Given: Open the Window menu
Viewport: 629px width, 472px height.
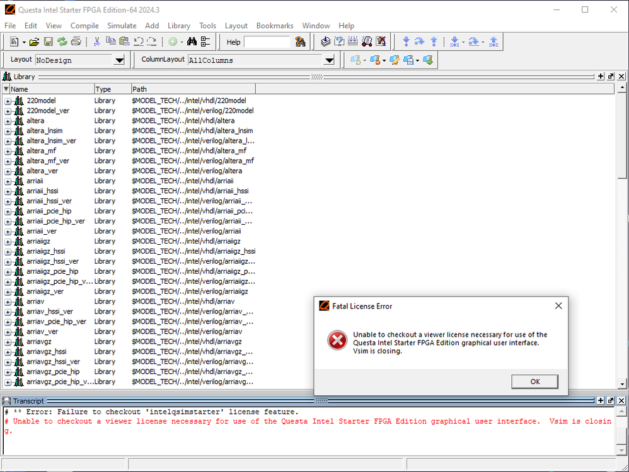Looking at the screenshot, I should (316, 26).
